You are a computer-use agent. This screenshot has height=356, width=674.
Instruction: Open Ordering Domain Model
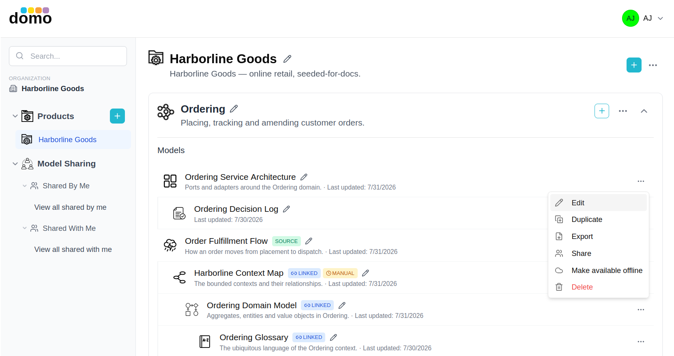(251, 305)
